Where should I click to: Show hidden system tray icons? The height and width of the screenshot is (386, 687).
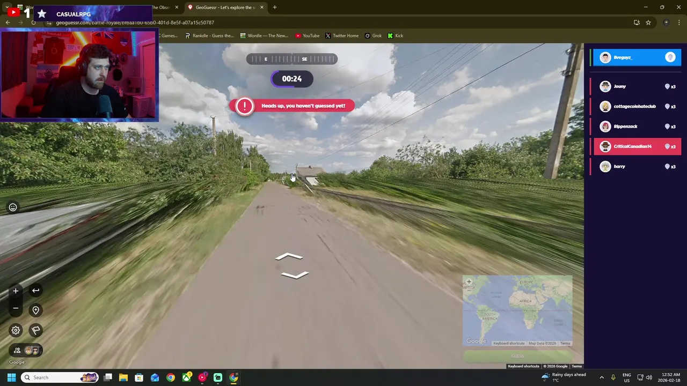(602, 377)
